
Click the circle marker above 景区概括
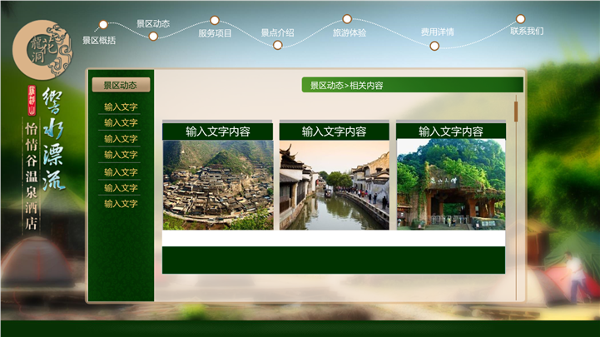point(103,25)
